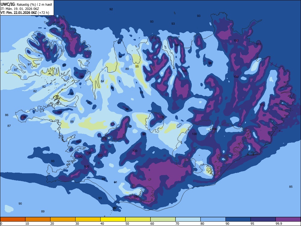Click the orange 10–20 legend swatch
301x226 pixels.
(x=38, y=219)
